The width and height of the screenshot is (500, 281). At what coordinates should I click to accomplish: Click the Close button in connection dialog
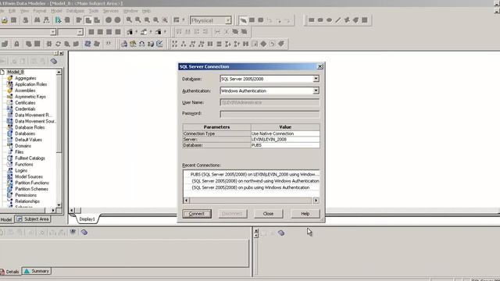[x=268, y=213]
